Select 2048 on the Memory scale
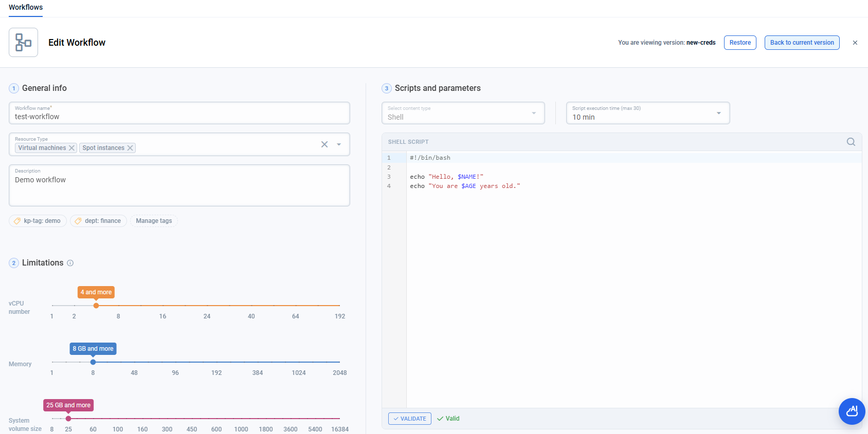Screen dimensions: 868x434 [x=340, y=373]
